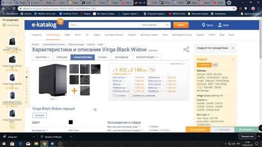Click the location pin icon near Одесса
262x147 pixels.
pyautogui.click(x=203, y=25)
